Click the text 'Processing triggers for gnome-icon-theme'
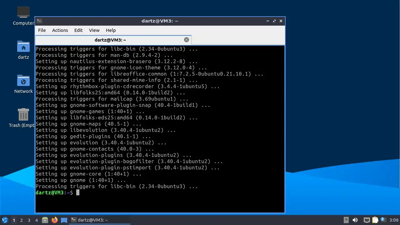This screenshot has height=225, width=400. click(x=98, y=67)
